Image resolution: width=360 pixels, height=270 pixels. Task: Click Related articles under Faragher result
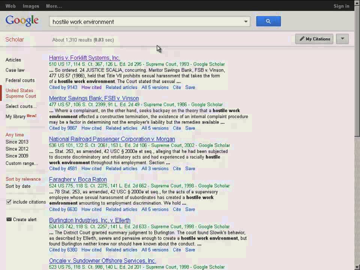(x=121, y=209)
